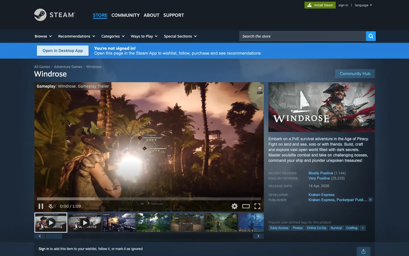Image resolution: width=409 pixels, height=256 pixels.
Task: Unmute the trailer with the speaker icon
Action: click(52, 206)
